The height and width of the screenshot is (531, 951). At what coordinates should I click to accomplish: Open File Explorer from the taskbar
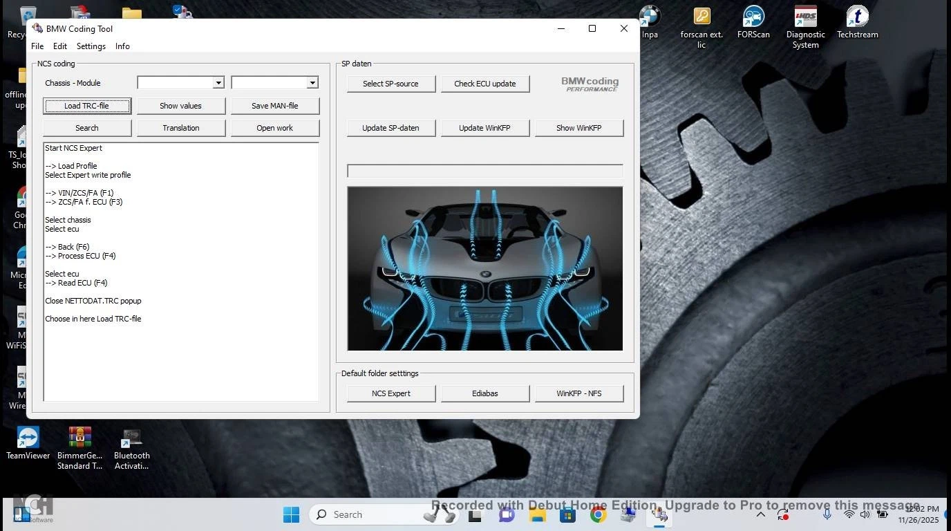coord(537,515)
